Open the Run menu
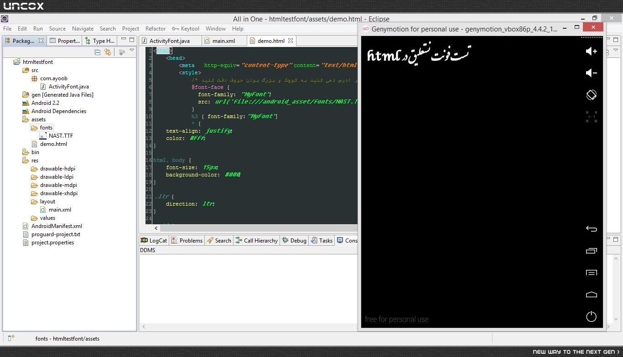The height and width of the screenshot is (357, 623). point(38,28)
